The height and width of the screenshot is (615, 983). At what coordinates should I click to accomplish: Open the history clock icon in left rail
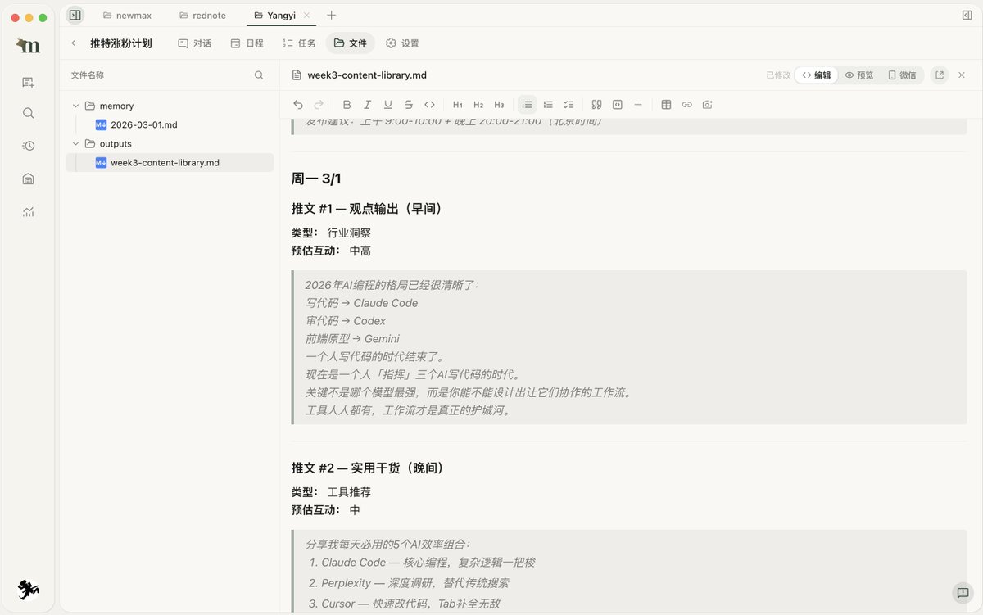click(x=29, y=146)
